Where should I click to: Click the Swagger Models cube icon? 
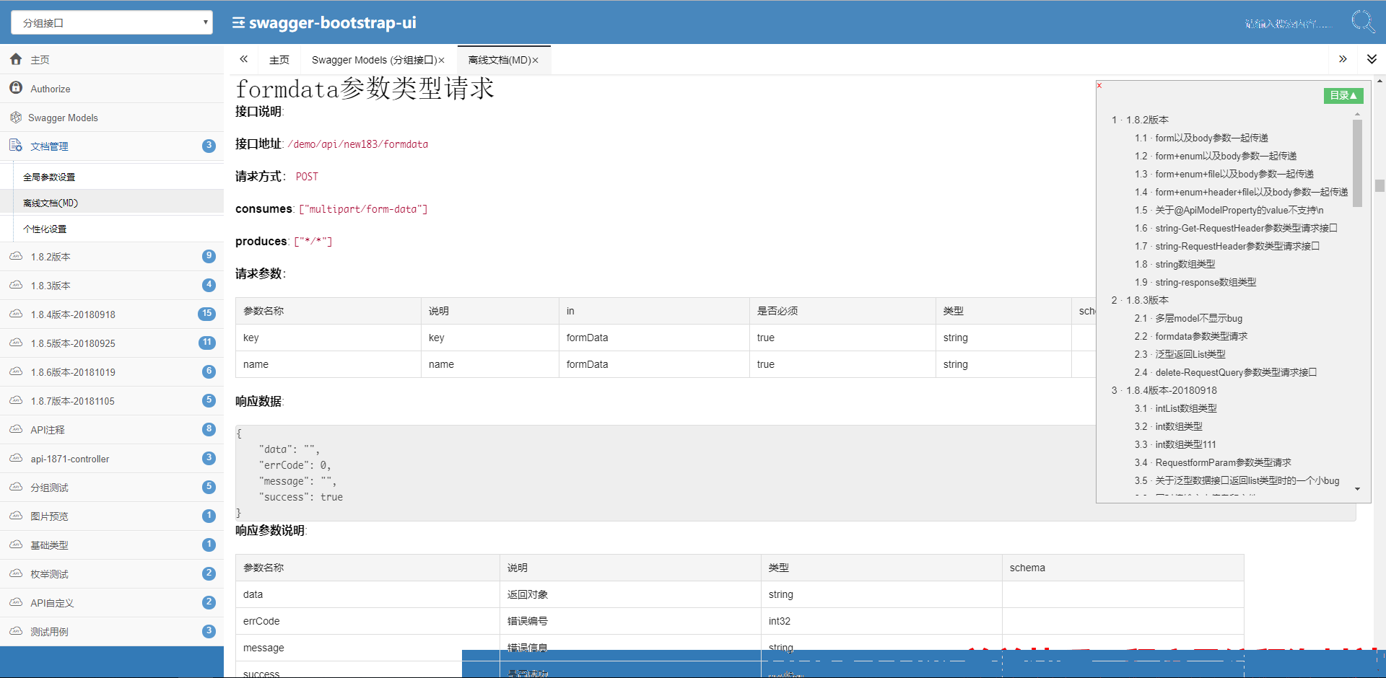tap(16, 117)
